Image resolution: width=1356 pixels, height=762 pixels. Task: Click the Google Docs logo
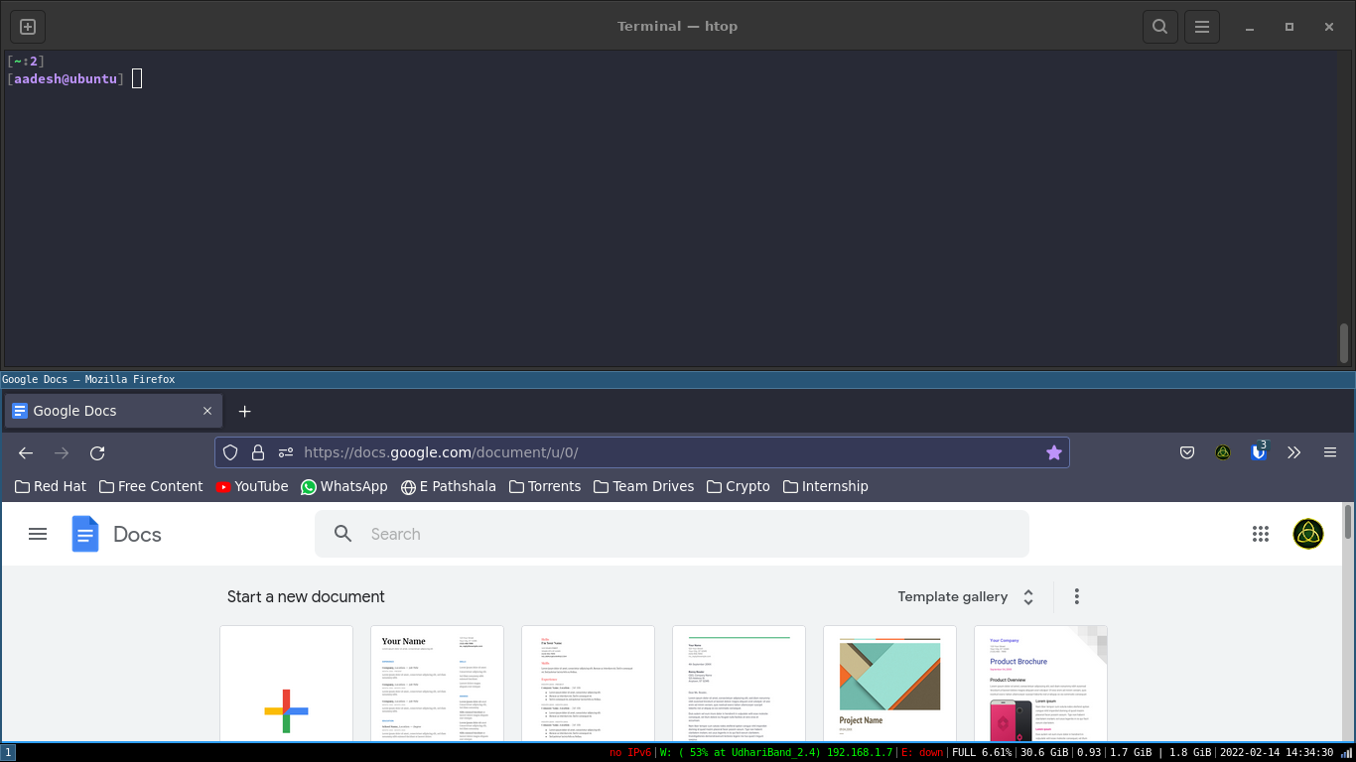85,533
